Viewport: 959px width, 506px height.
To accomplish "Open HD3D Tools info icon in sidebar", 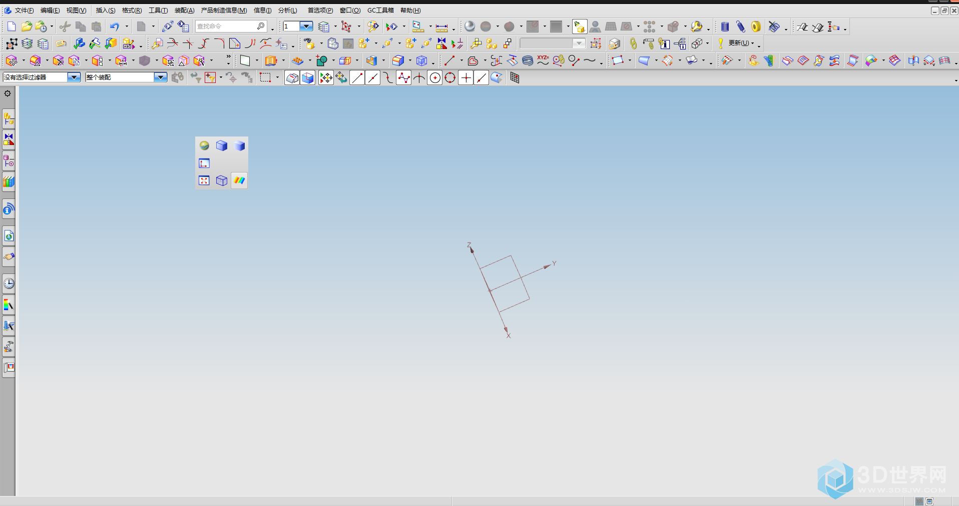I will click(x=9, y=209).
